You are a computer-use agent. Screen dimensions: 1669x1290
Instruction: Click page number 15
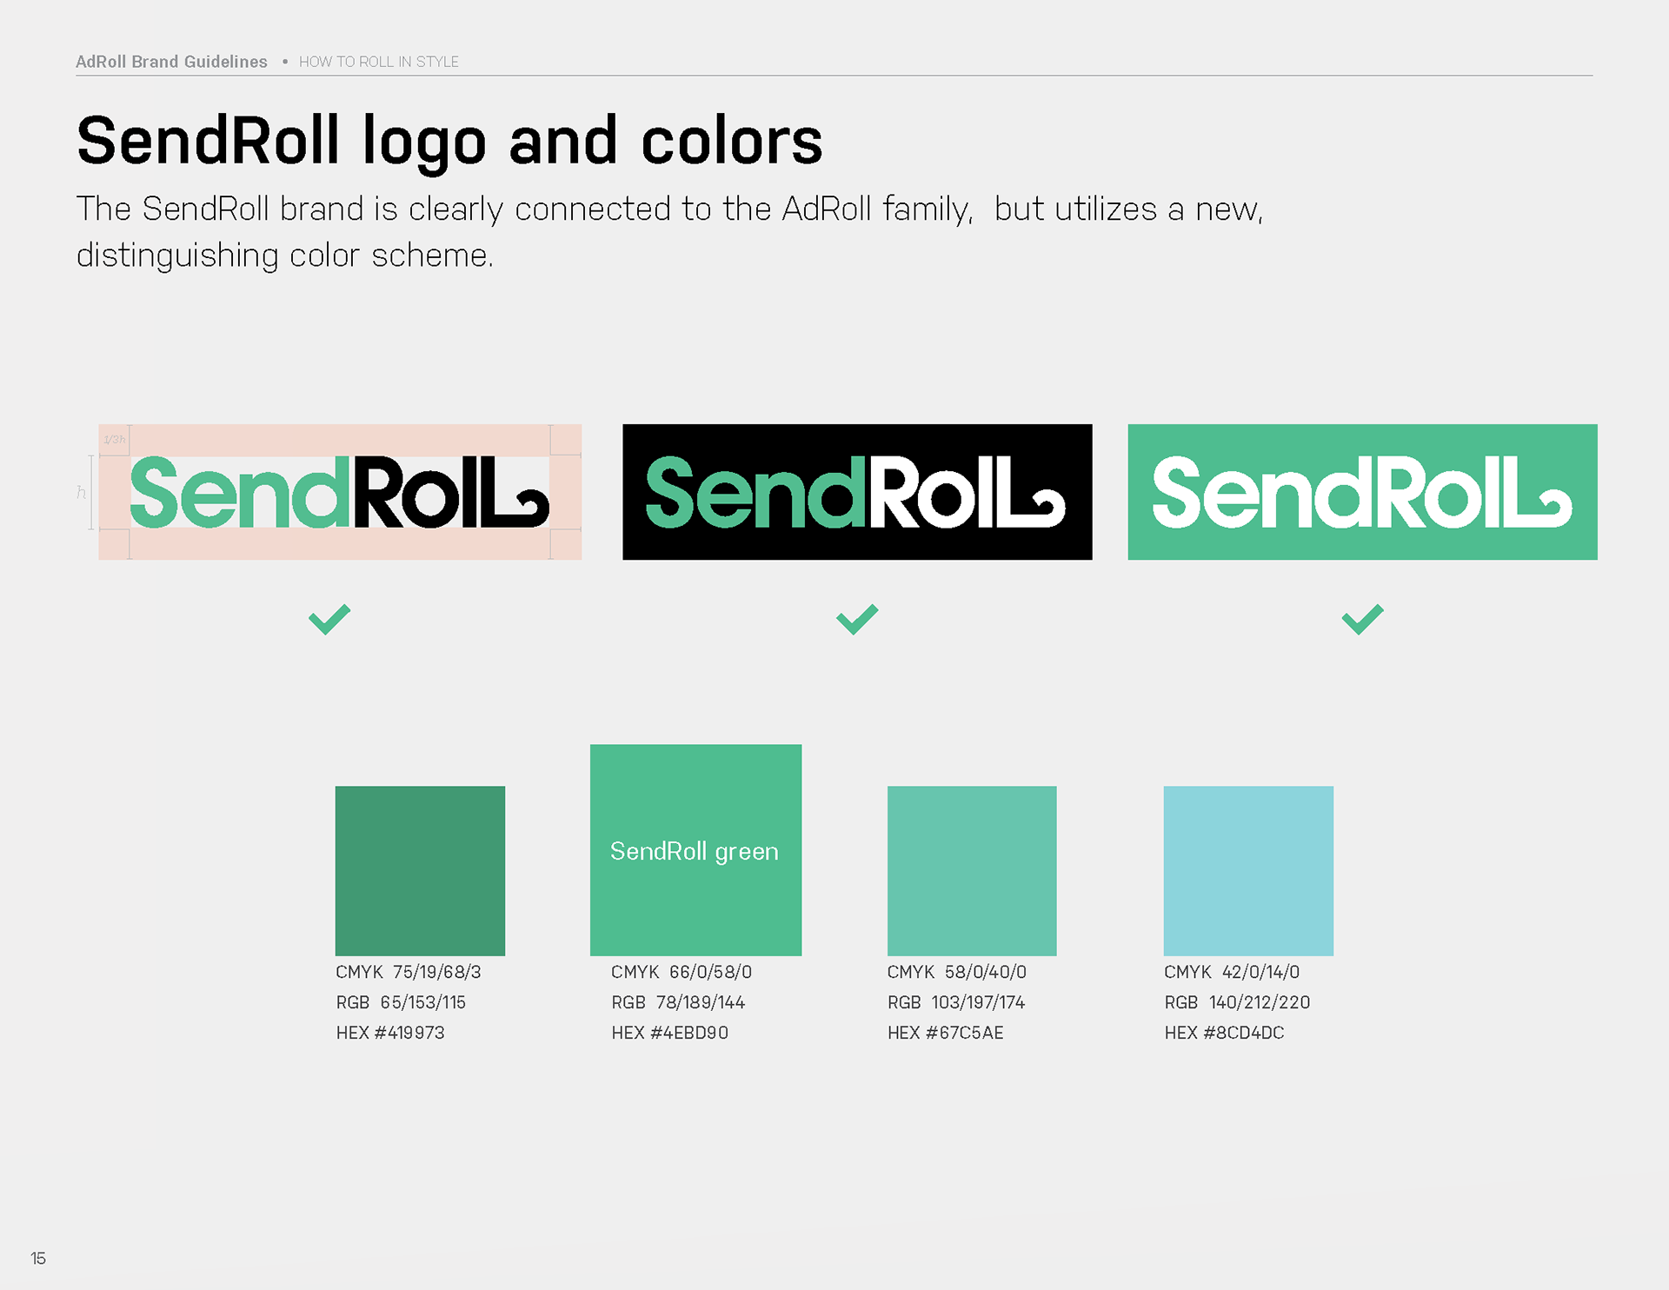[38, 1259]
